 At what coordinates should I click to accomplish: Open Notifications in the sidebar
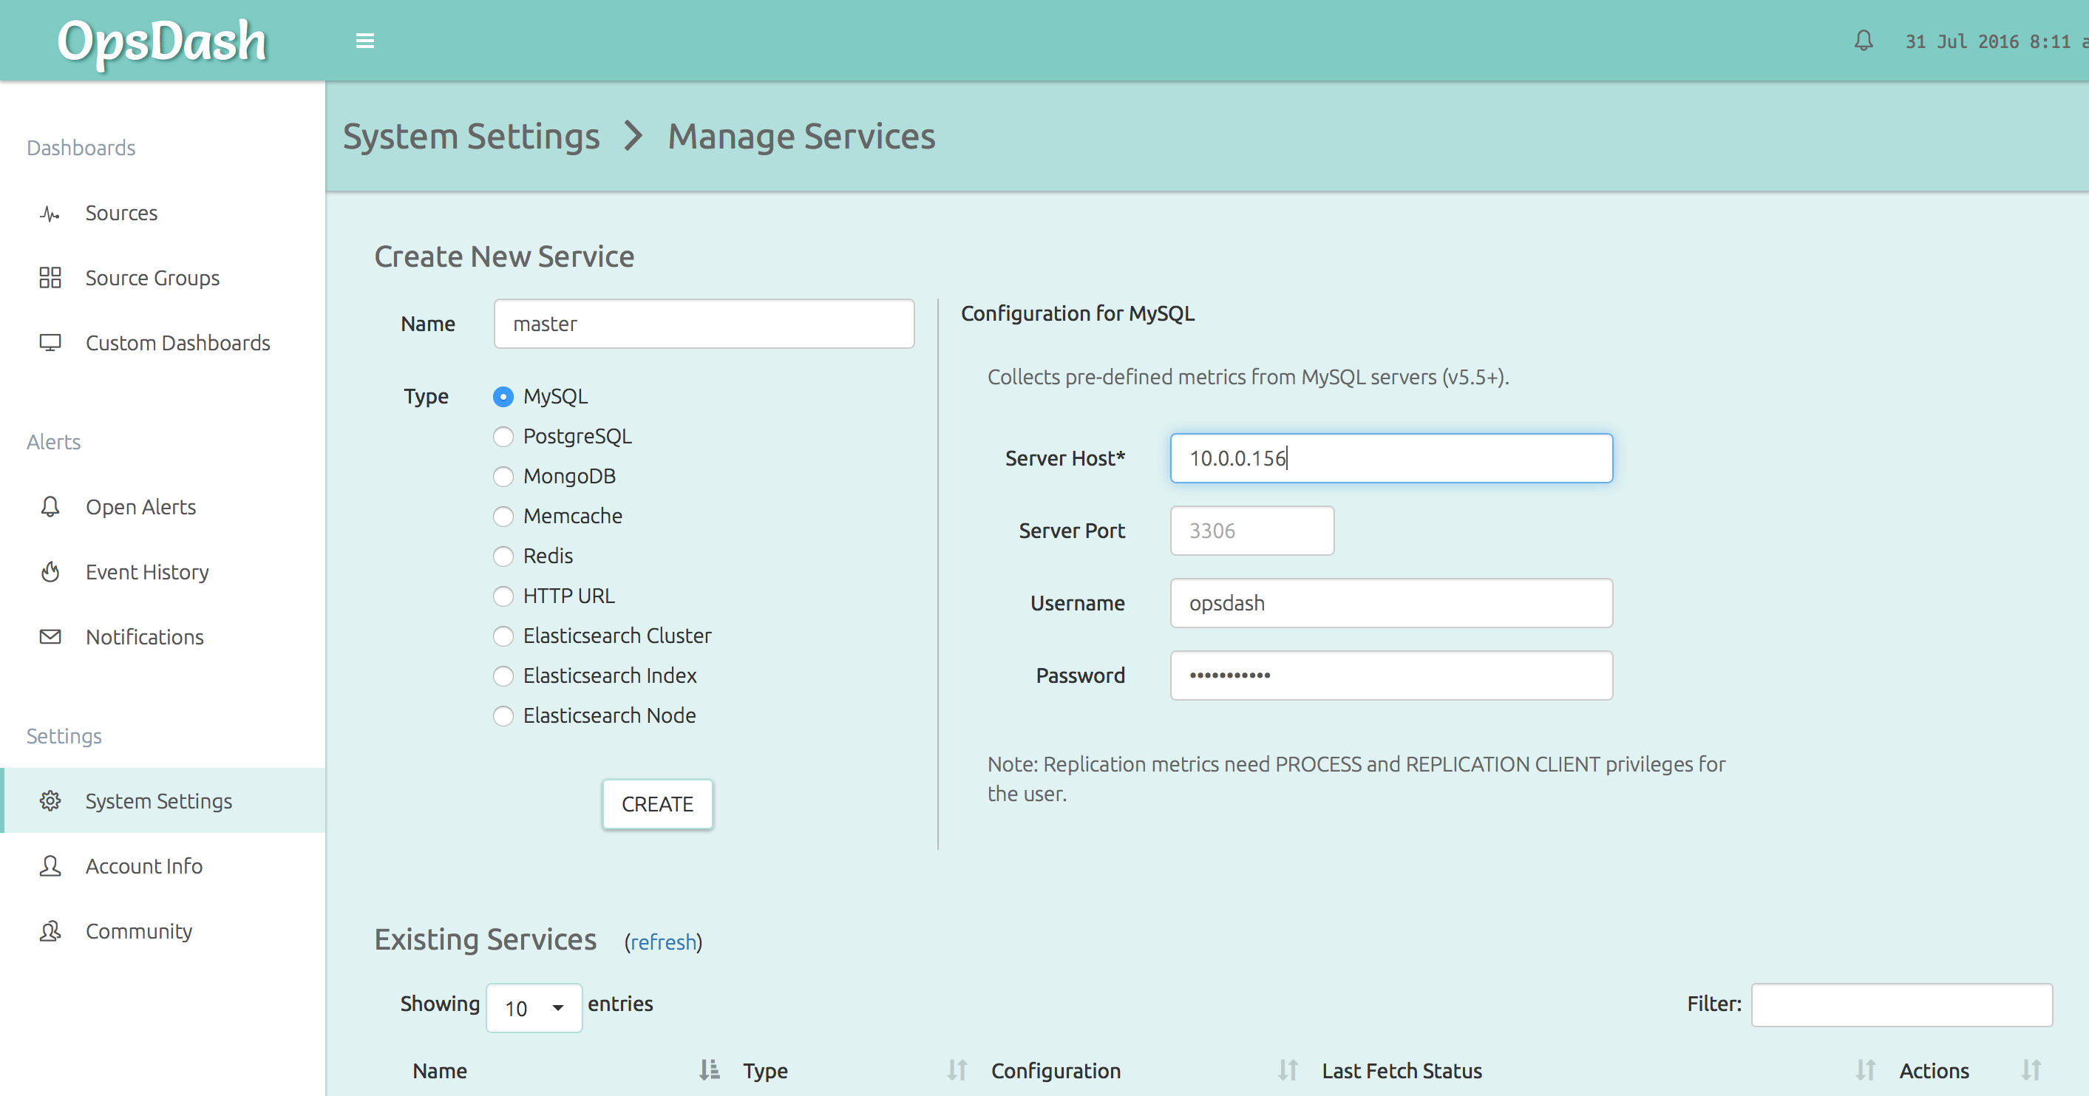coord(163,637)
